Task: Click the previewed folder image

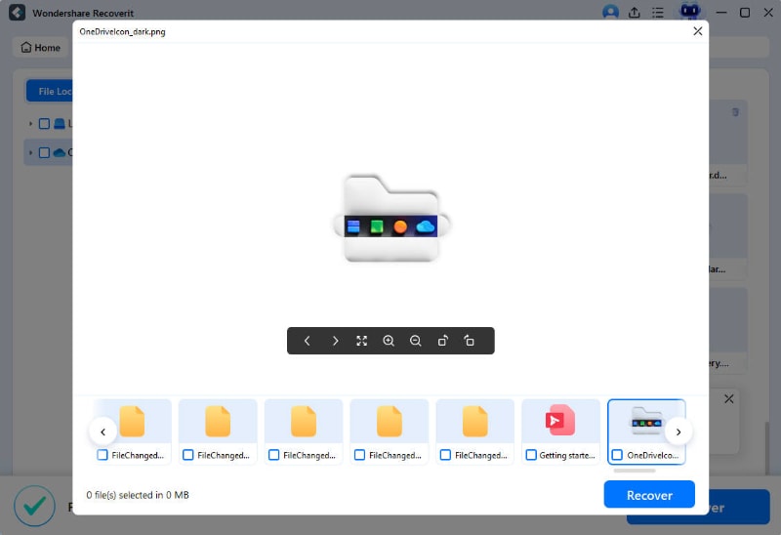Action: pos(391,219)
